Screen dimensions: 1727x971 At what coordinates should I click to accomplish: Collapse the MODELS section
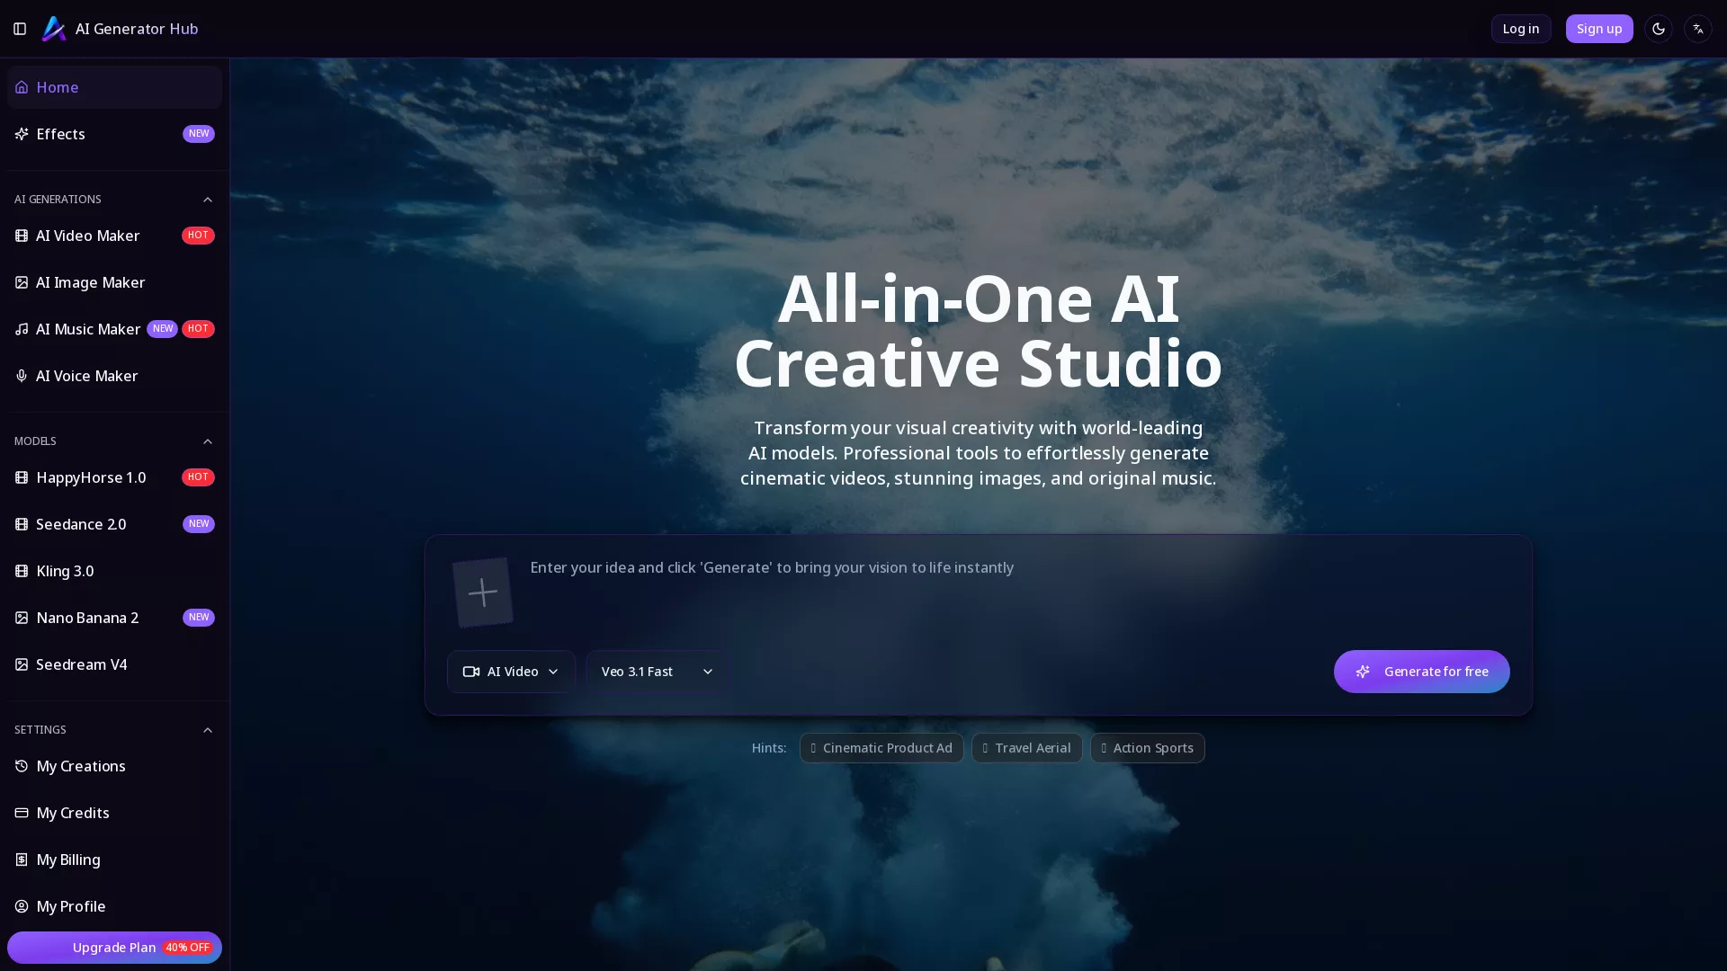click(208, 441)
